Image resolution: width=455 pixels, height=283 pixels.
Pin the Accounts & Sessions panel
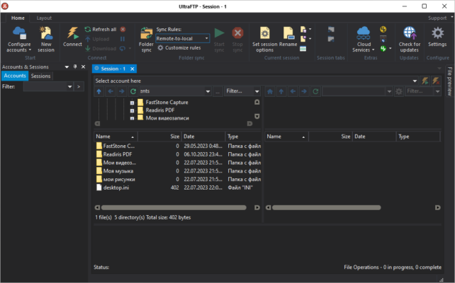click(75, 67)
